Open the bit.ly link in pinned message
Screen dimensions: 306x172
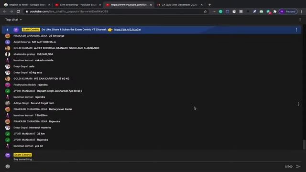point(127,30)
